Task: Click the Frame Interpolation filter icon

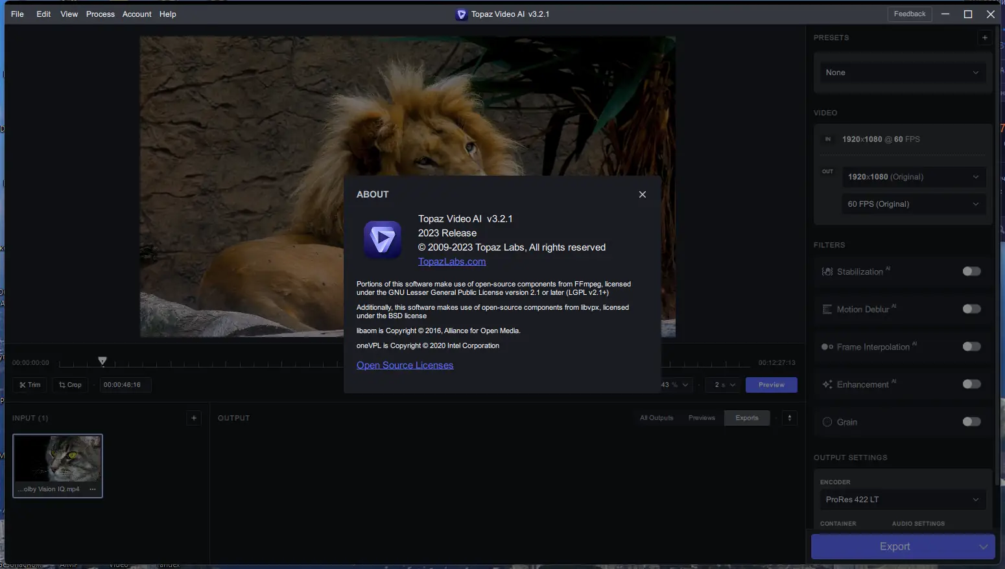Action: click(x=827, y=347)
